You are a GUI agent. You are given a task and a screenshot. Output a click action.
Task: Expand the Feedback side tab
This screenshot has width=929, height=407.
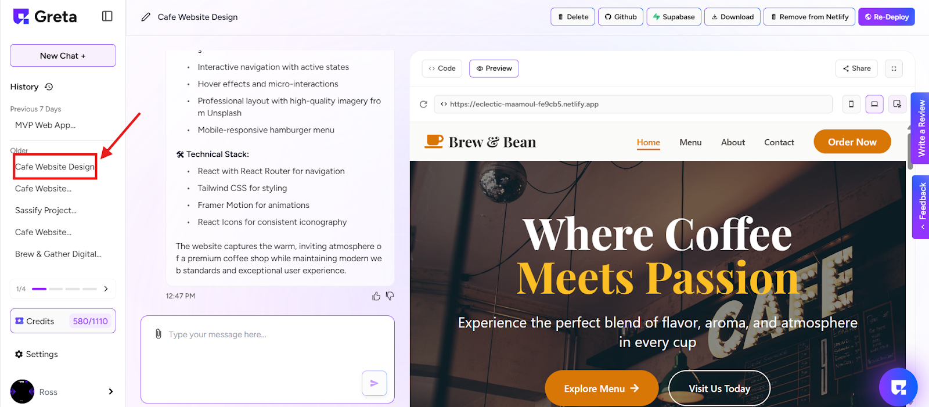921,207
